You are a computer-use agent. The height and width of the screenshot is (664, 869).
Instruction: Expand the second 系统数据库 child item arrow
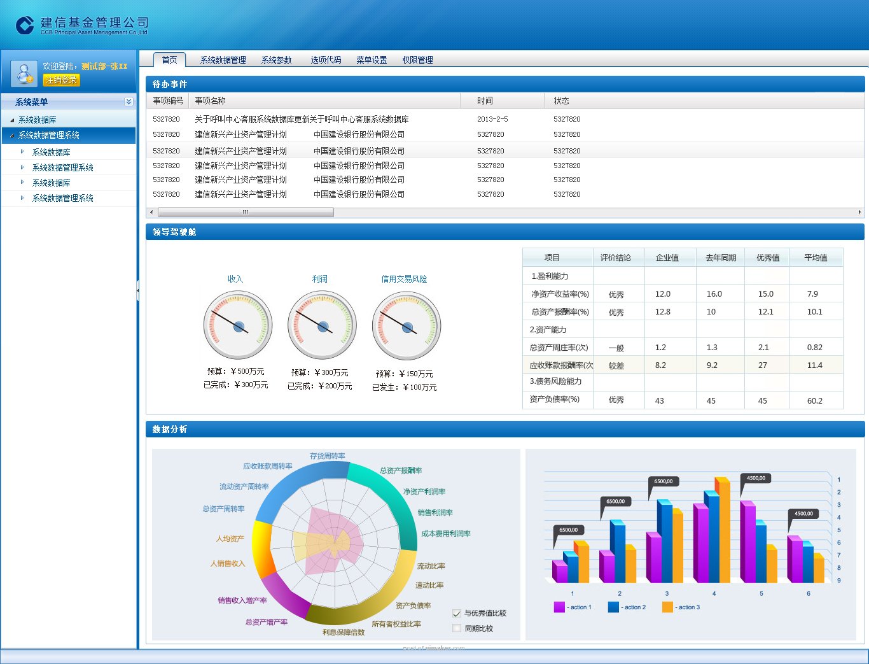[22, 182]
